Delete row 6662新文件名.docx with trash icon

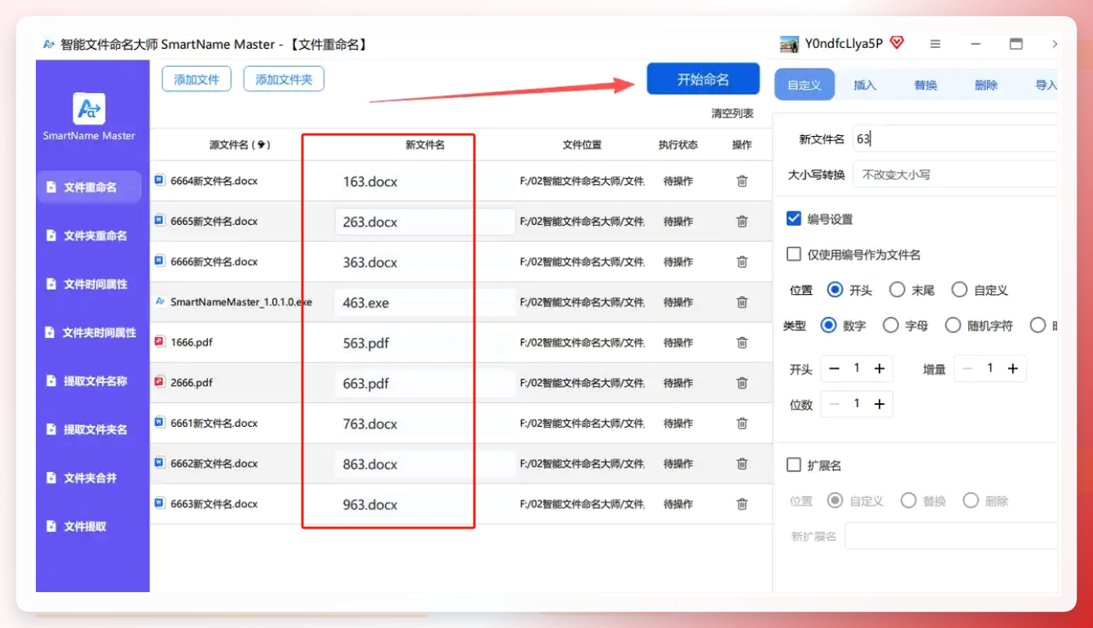742,463
